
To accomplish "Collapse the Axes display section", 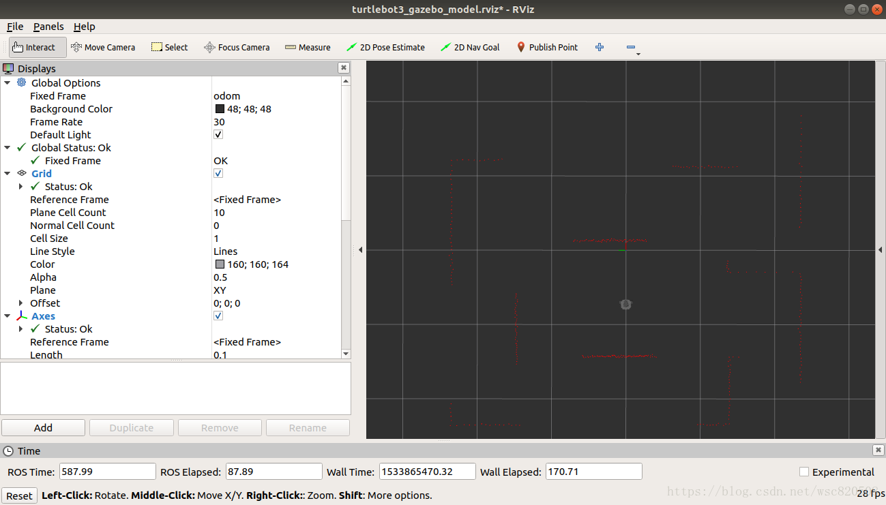I will 8,316.
